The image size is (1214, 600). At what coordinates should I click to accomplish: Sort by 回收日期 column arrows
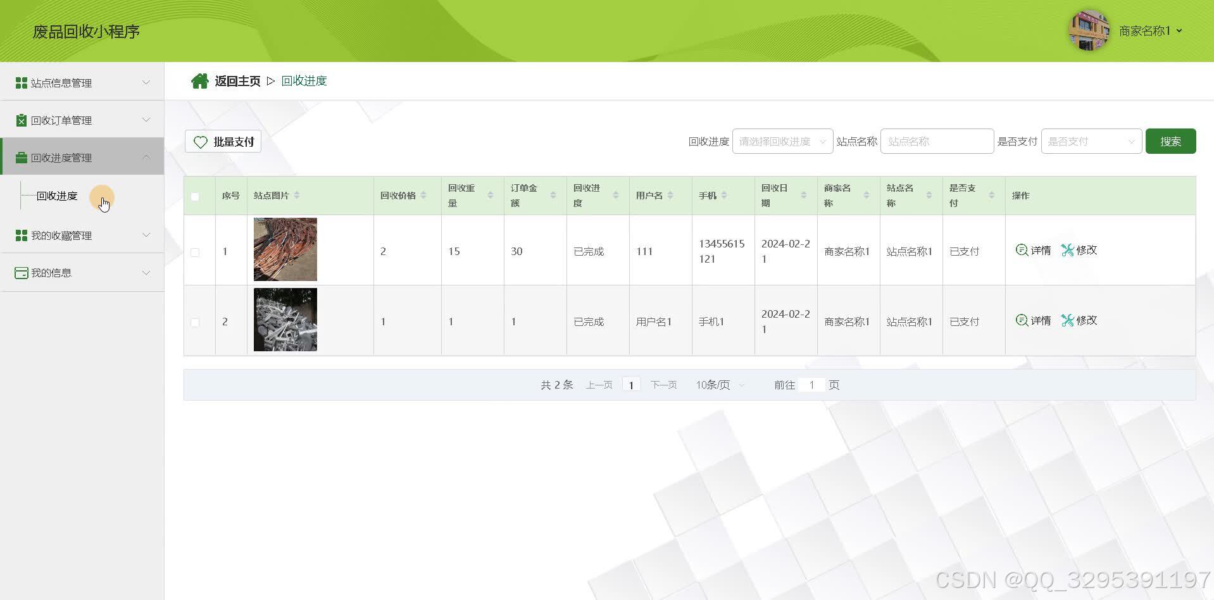(804, 196)
